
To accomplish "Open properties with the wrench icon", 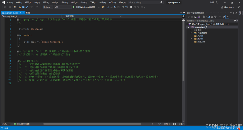I will pos(224,17).
